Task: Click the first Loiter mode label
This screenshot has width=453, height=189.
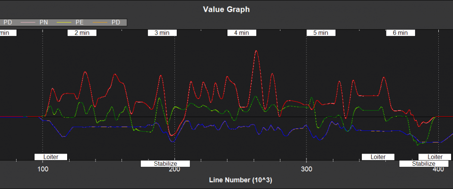Action: pos(51,157)
